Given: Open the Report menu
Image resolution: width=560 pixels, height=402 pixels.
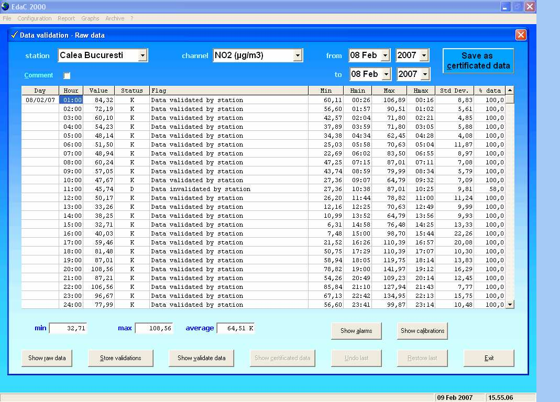Looking at the screenshot, I should [66, 18].
